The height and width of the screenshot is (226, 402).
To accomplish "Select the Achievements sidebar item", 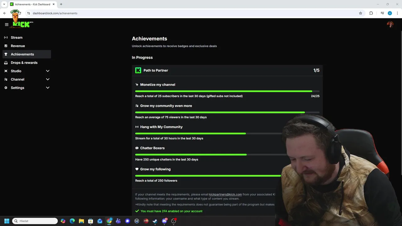I will pyautogui.click(x=27, y=54).
